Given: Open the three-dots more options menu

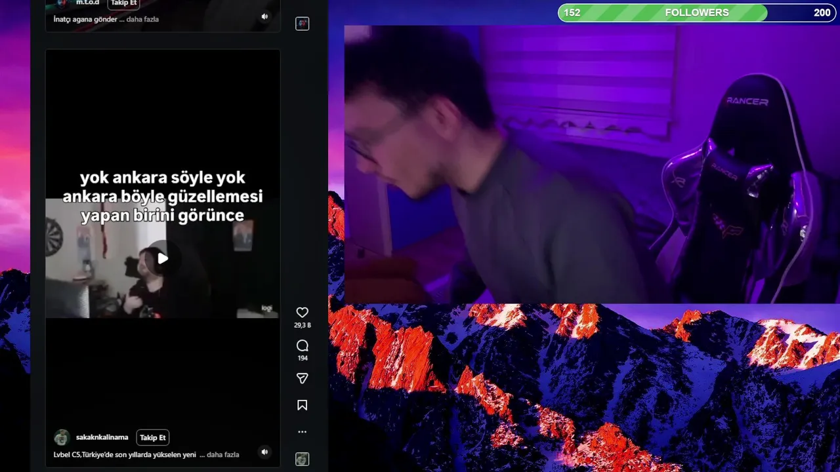Looking at the screenshot, I should (x=302, y=432).
